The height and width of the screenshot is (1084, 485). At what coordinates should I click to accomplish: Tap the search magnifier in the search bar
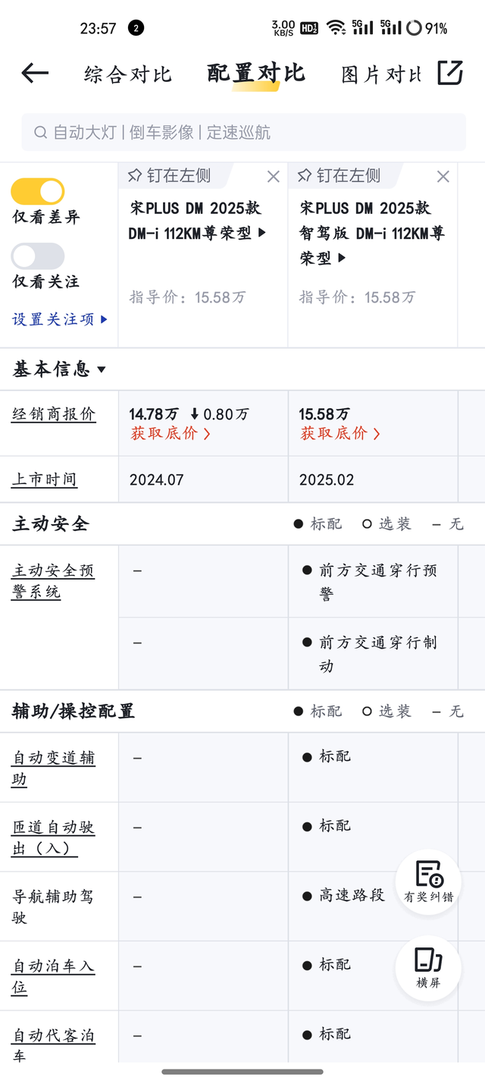[x=41, y=132]
